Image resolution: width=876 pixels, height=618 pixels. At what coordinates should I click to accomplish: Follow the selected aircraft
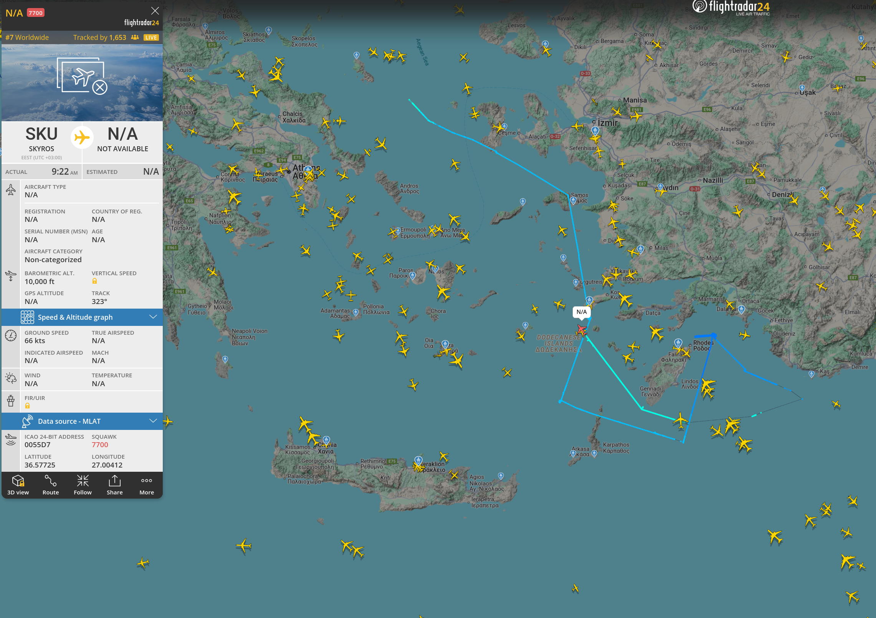(83, 485)
